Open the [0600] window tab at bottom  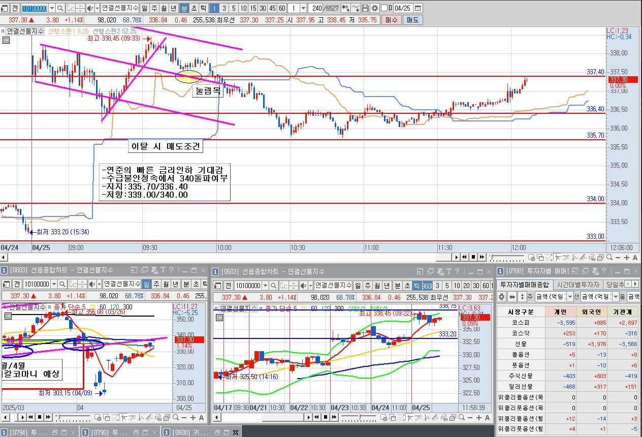click(x=201, y=432)
